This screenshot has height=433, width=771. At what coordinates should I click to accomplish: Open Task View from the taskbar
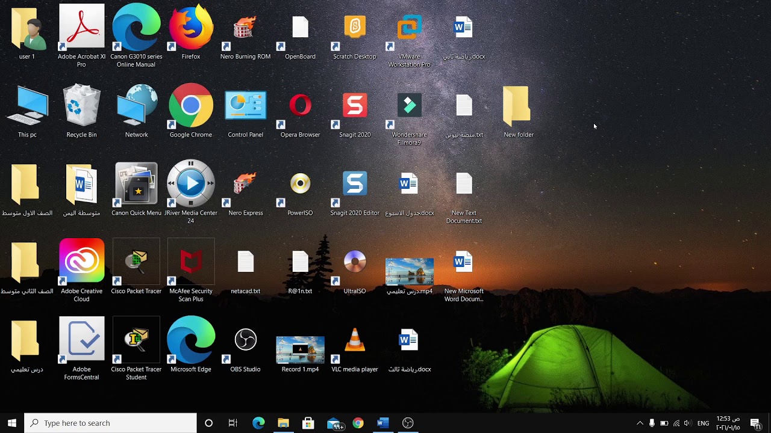click(x=233, y=423)
